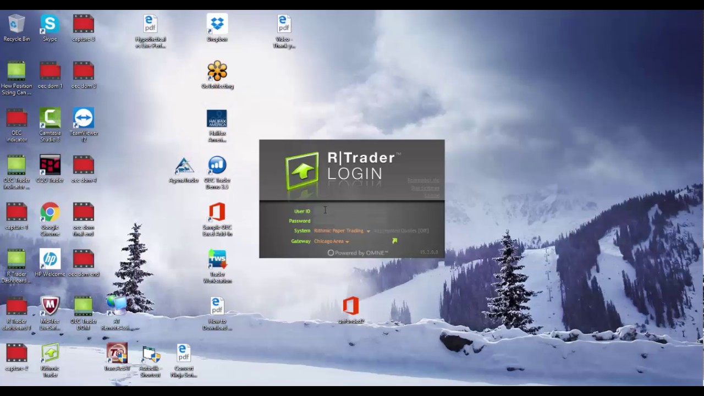
Task: Select the Hypothetical vs Live PDF
Action: [x=150, y=32]
